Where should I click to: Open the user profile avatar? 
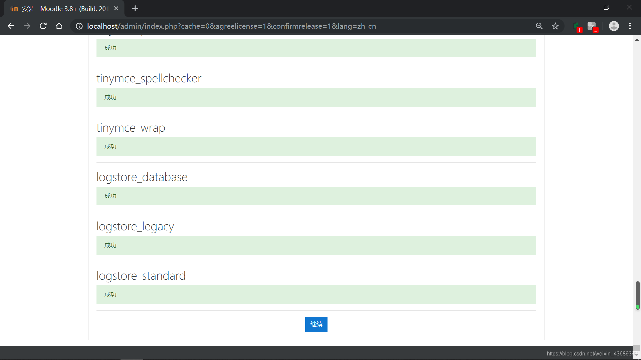point(614,26)
